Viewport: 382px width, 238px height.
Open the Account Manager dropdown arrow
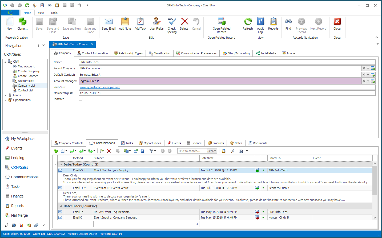click(x=368, y=81)
